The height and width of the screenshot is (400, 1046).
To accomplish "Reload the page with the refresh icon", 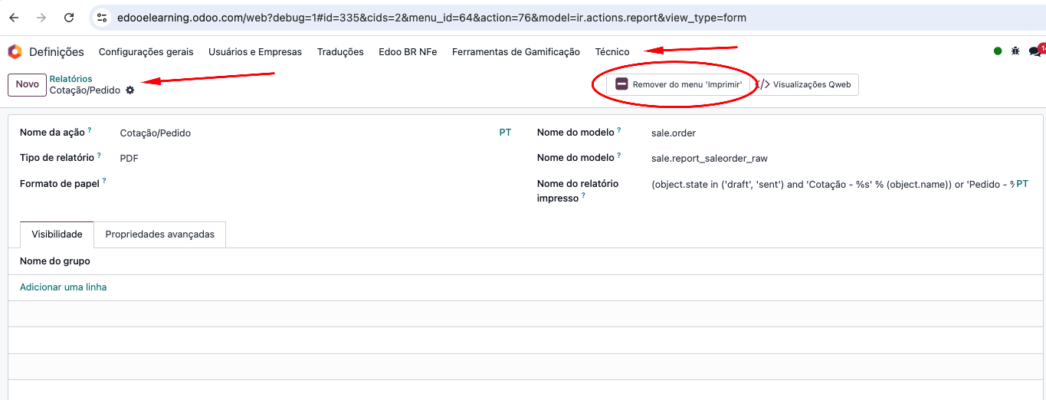I will coord(69,17).
